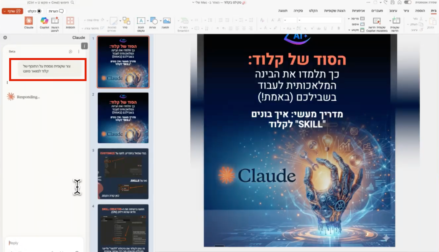Toggle Superscript formatting
This screenshot has height=252, width=439.
[x=312, y=28]
